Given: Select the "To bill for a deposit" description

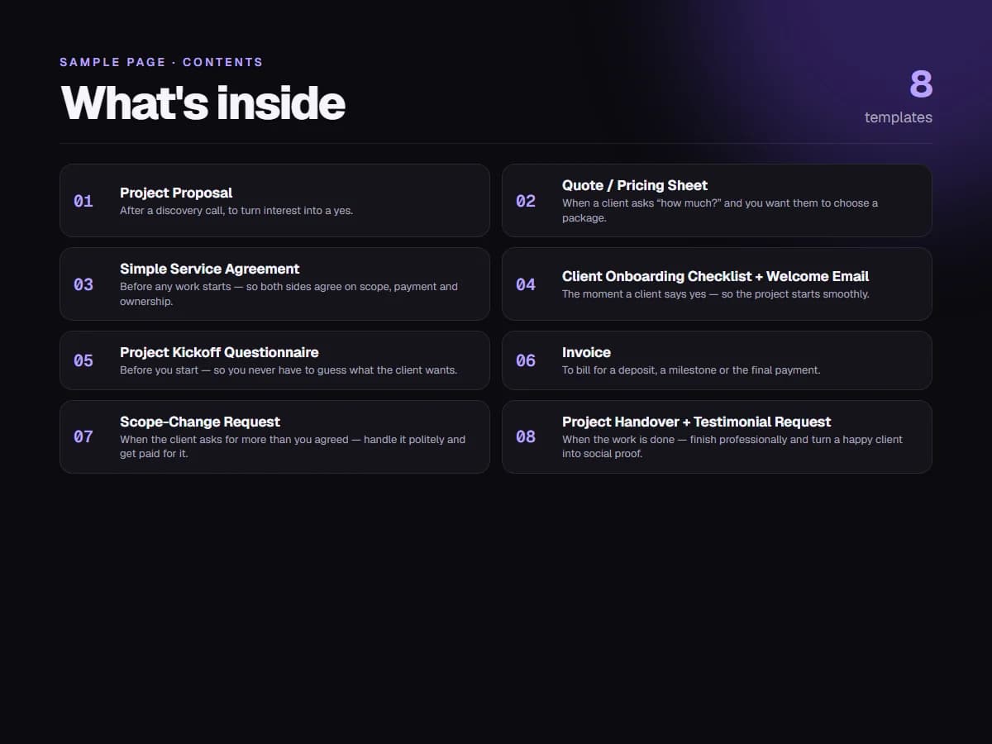Looking at the screenshot, I should [691, 370].
